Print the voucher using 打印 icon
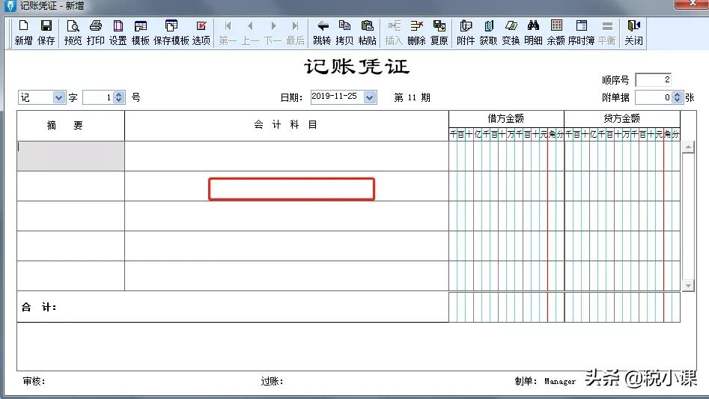The image size is (709, 399). [95, 32]
